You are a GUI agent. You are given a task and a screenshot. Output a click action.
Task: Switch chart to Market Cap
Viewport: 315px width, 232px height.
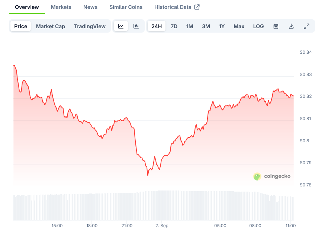click(x=51, y=26)
